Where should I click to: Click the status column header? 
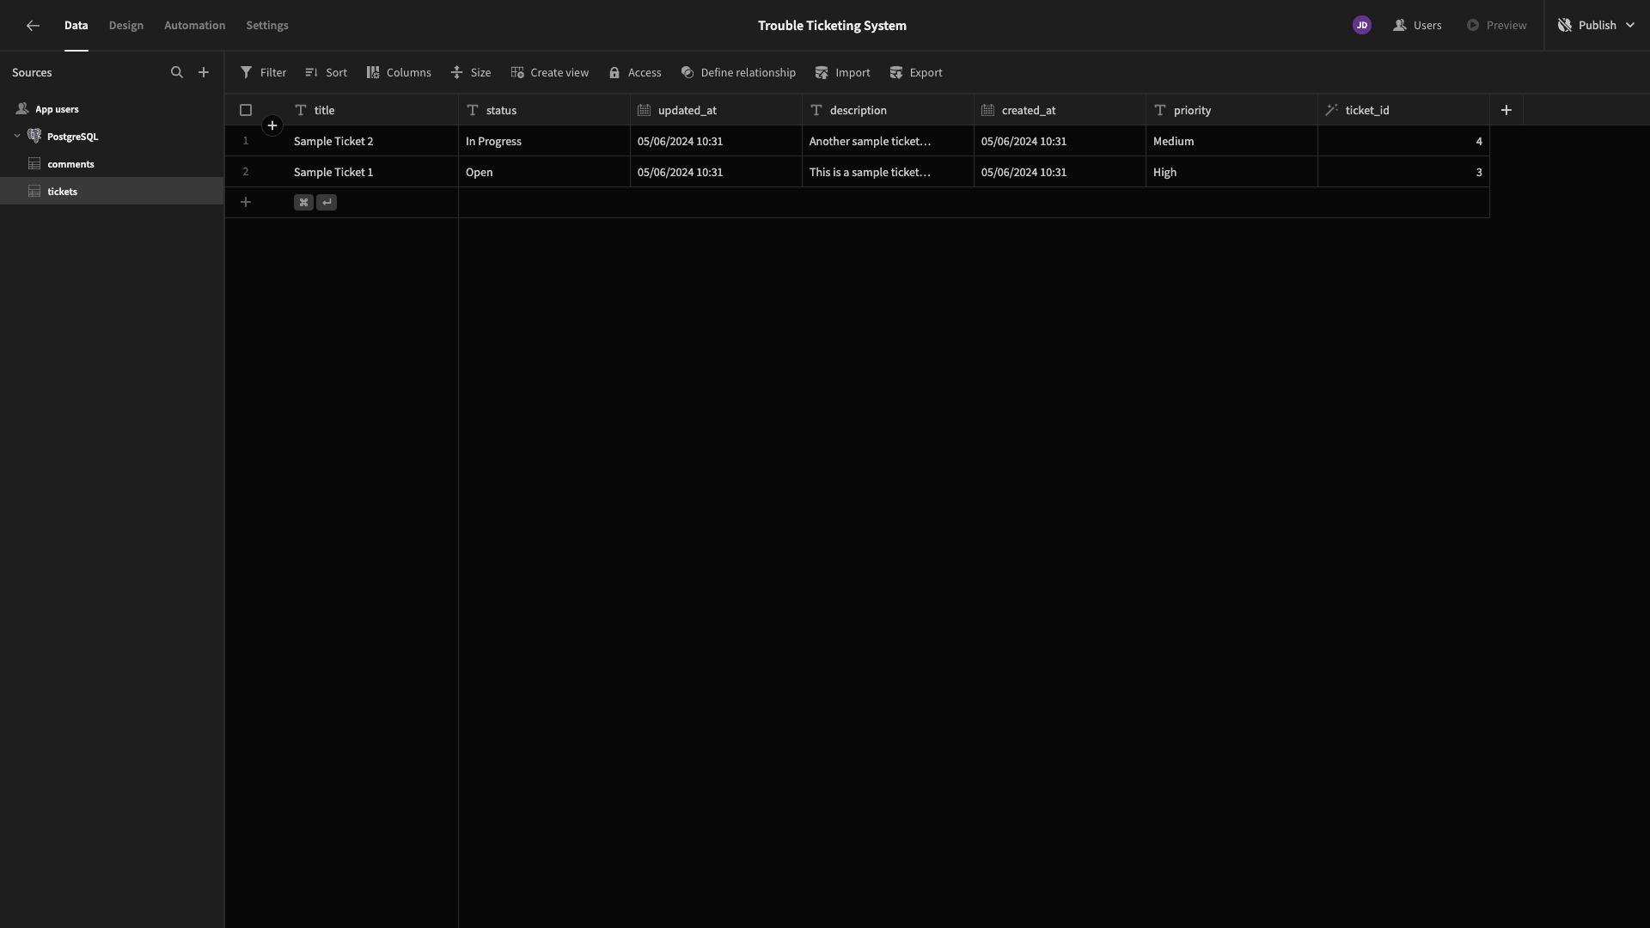coord(544,110)
